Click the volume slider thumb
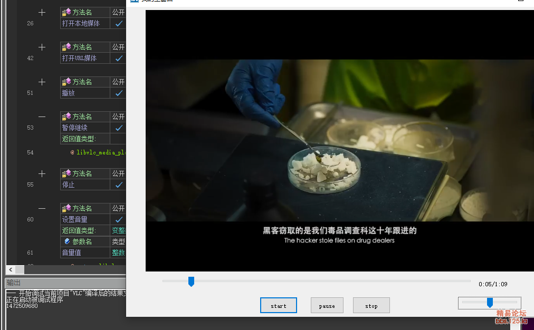This screenshot has height=330, width=534. coord(490,303)
